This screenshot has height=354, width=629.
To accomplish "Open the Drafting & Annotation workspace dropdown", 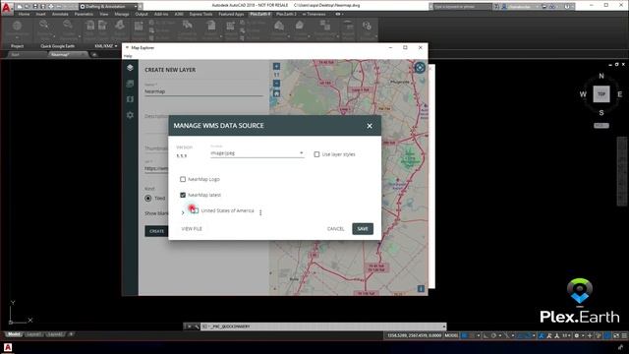I will point(109,7).
